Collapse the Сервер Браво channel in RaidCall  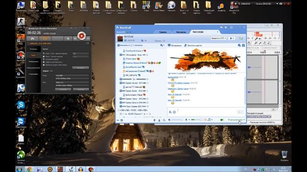(x=121, y=91)
